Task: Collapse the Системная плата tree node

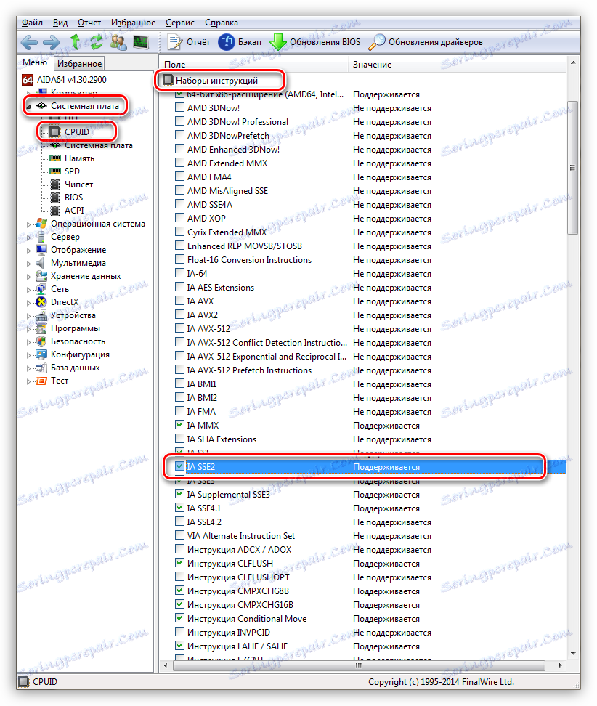Action: click(x=29, y=107)
